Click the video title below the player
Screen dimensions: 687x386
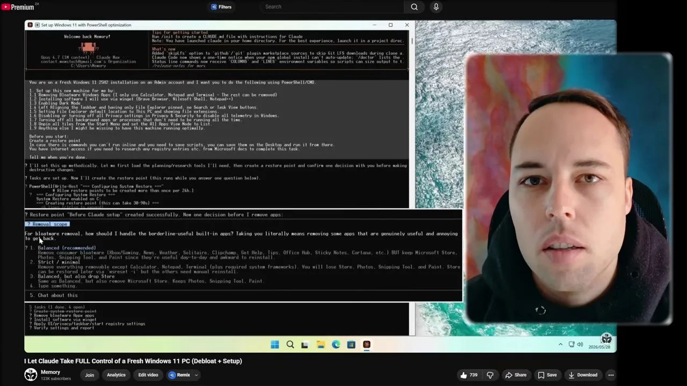point(133,361)
